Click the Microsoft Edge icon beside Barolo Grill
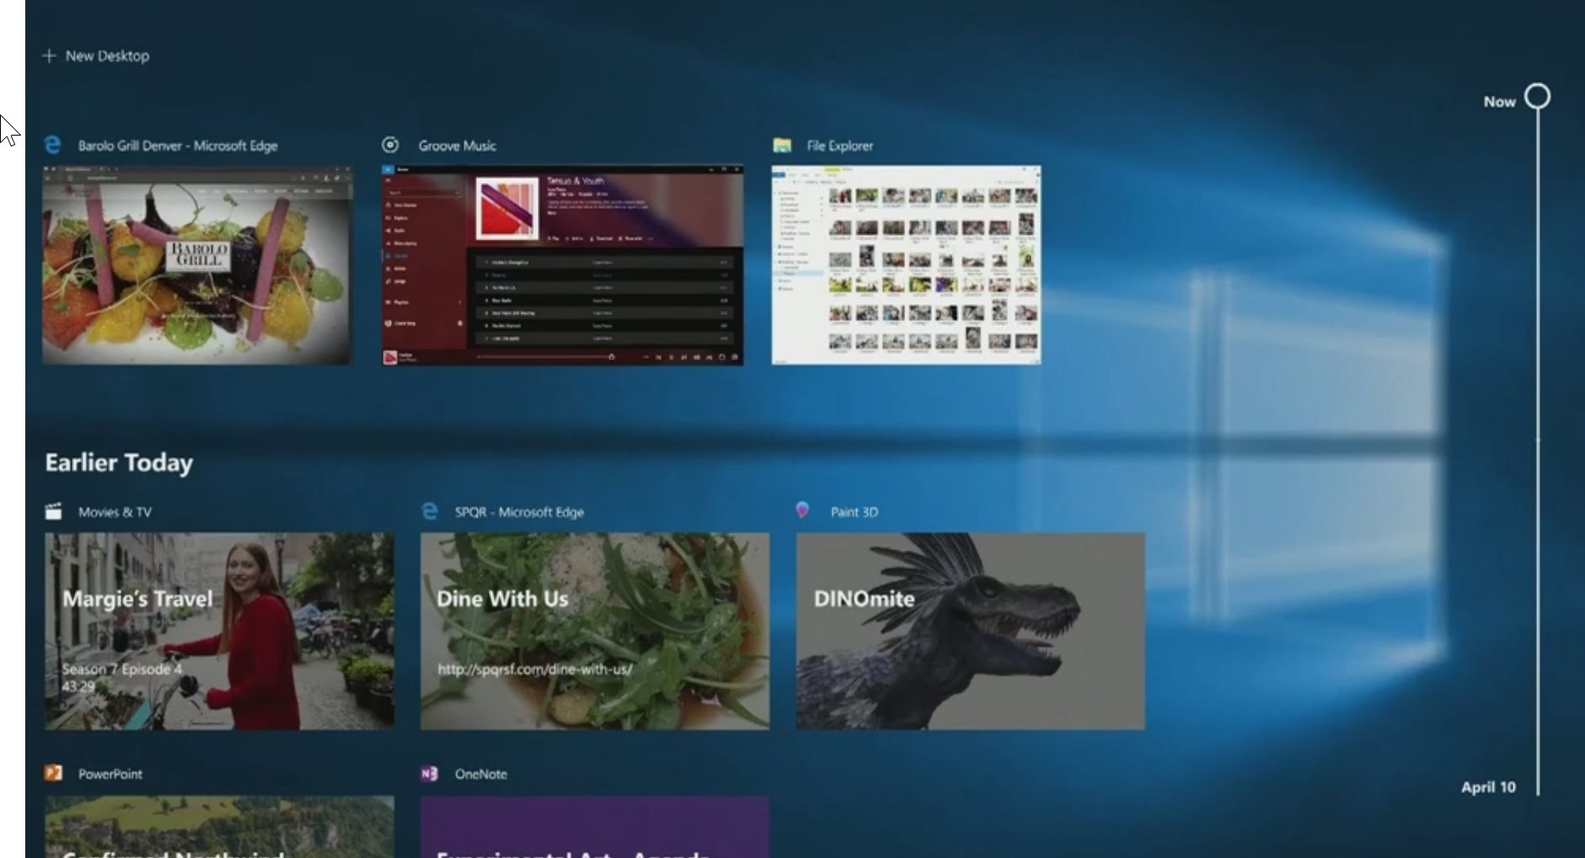 click(x=53, y=145)
